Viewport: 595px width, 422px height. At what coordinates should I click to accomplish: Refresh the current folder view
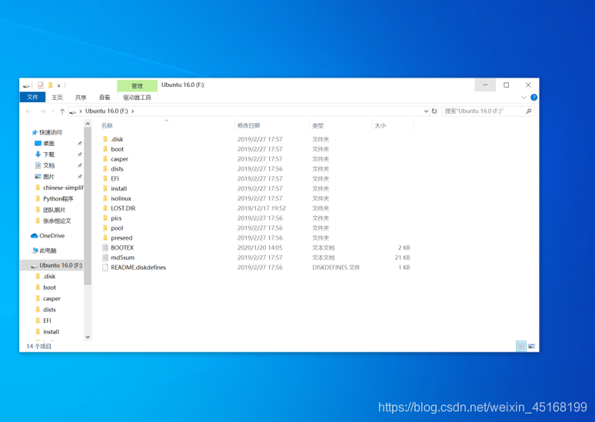point(434,111)
